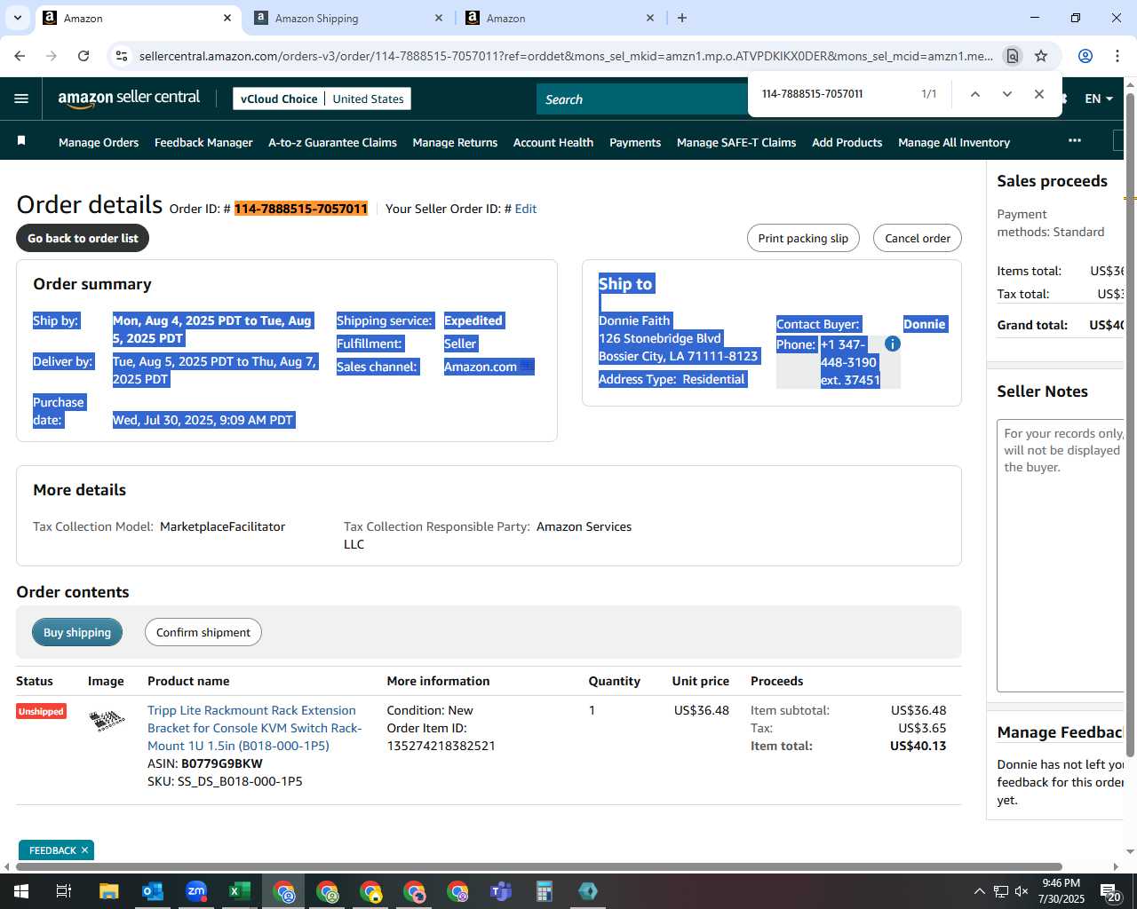Click the Seller Notes text area
1137x909 pixels.
point(1061,556)
